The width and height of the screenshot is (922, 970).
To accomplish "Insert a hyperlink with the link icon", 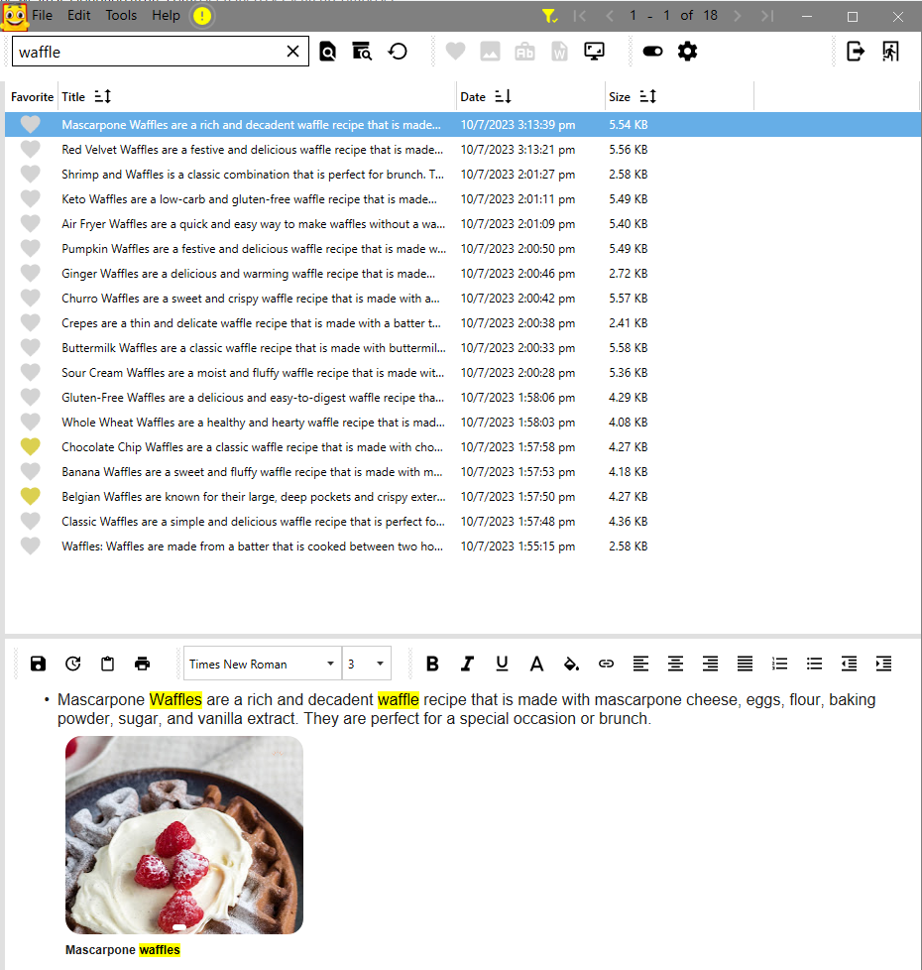I will 606,664.
